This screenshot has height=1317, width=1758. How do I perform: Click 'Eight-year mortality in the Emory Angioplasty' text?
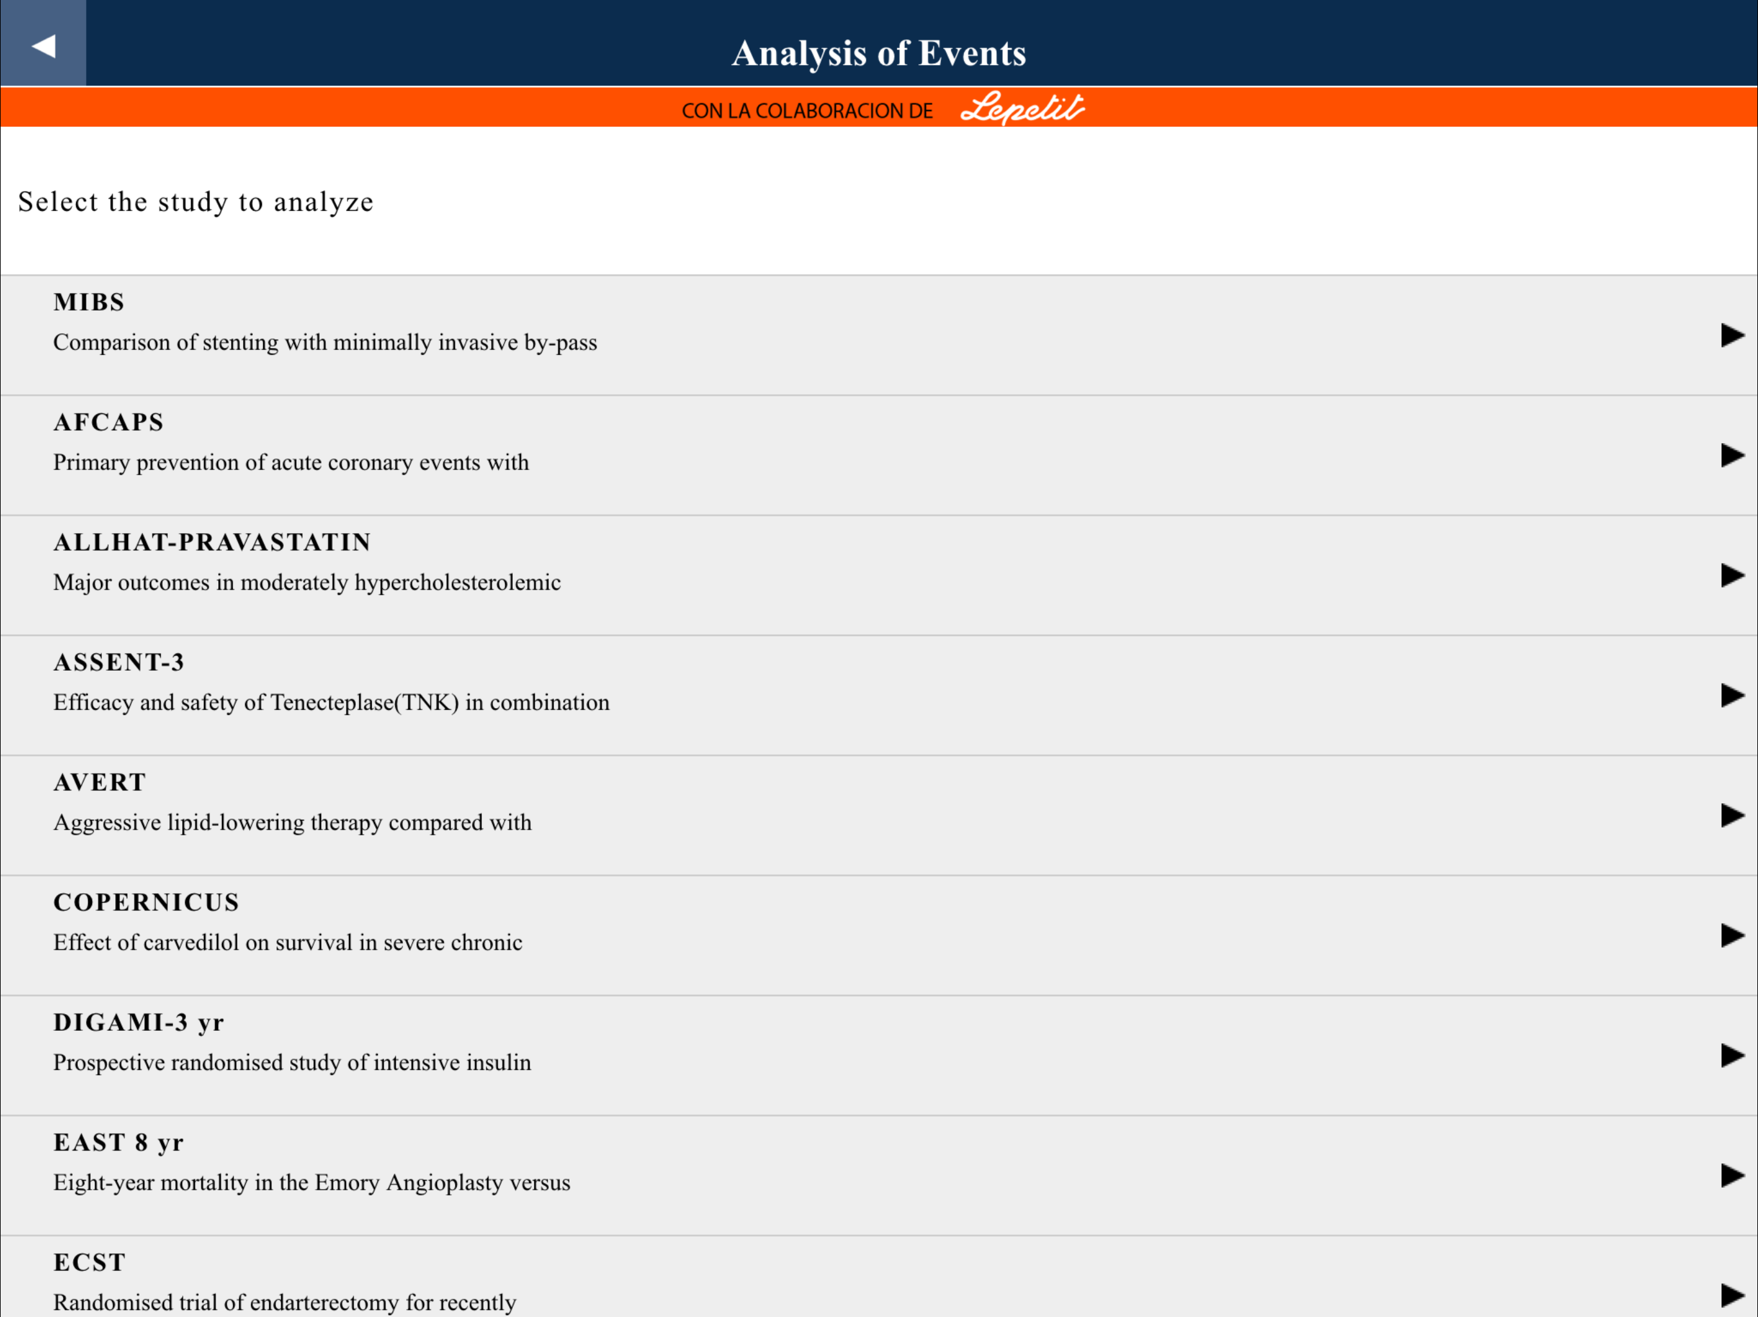coord(311,1182)
